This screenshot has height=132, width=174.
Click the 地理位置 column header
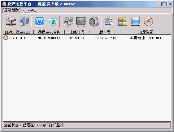(x=146, y=32)
